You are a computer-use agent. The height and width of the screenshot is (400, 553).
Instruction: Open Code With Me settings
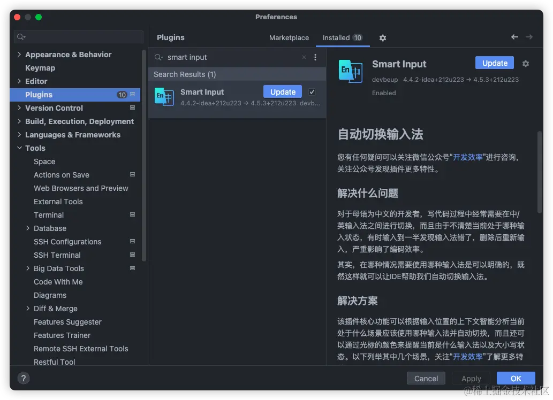58,282
